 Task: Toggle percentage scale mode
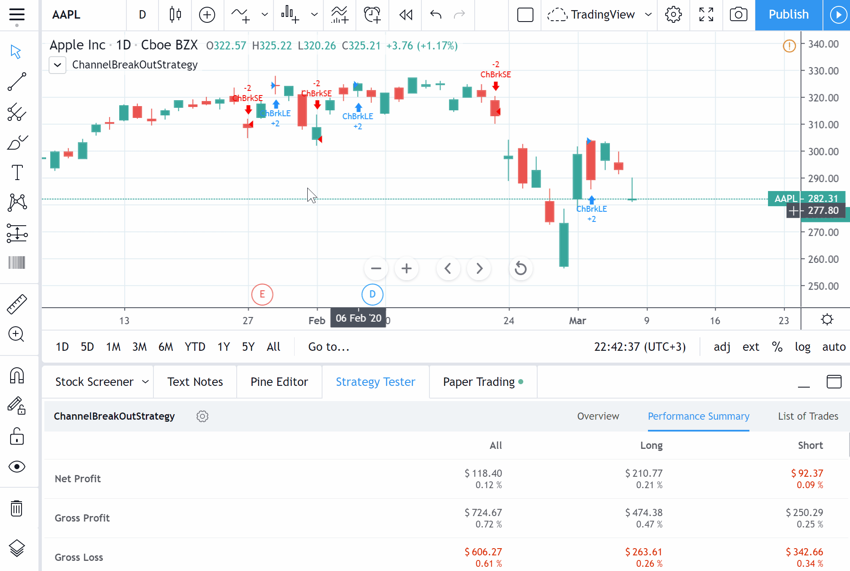777,347
